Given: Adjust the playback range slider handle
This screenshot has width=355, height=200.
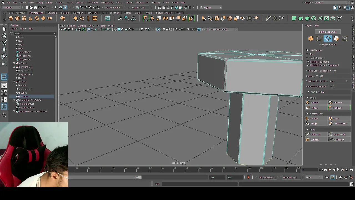Looking at the screenshot, I should coord(140,177).
